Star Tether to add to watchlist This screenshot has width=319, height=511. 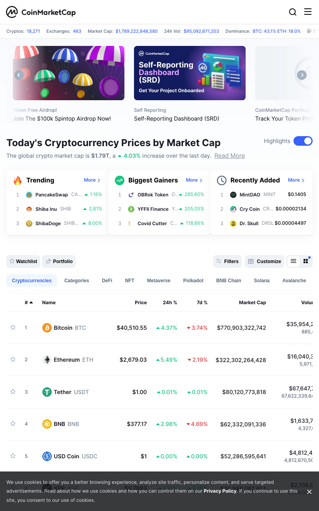tap(13, 392)
